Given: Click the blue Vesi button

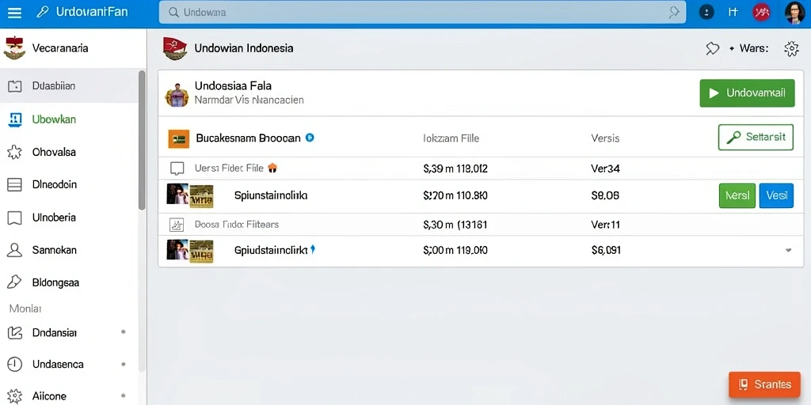Looking at the screenshot, I should click(776, 196).
